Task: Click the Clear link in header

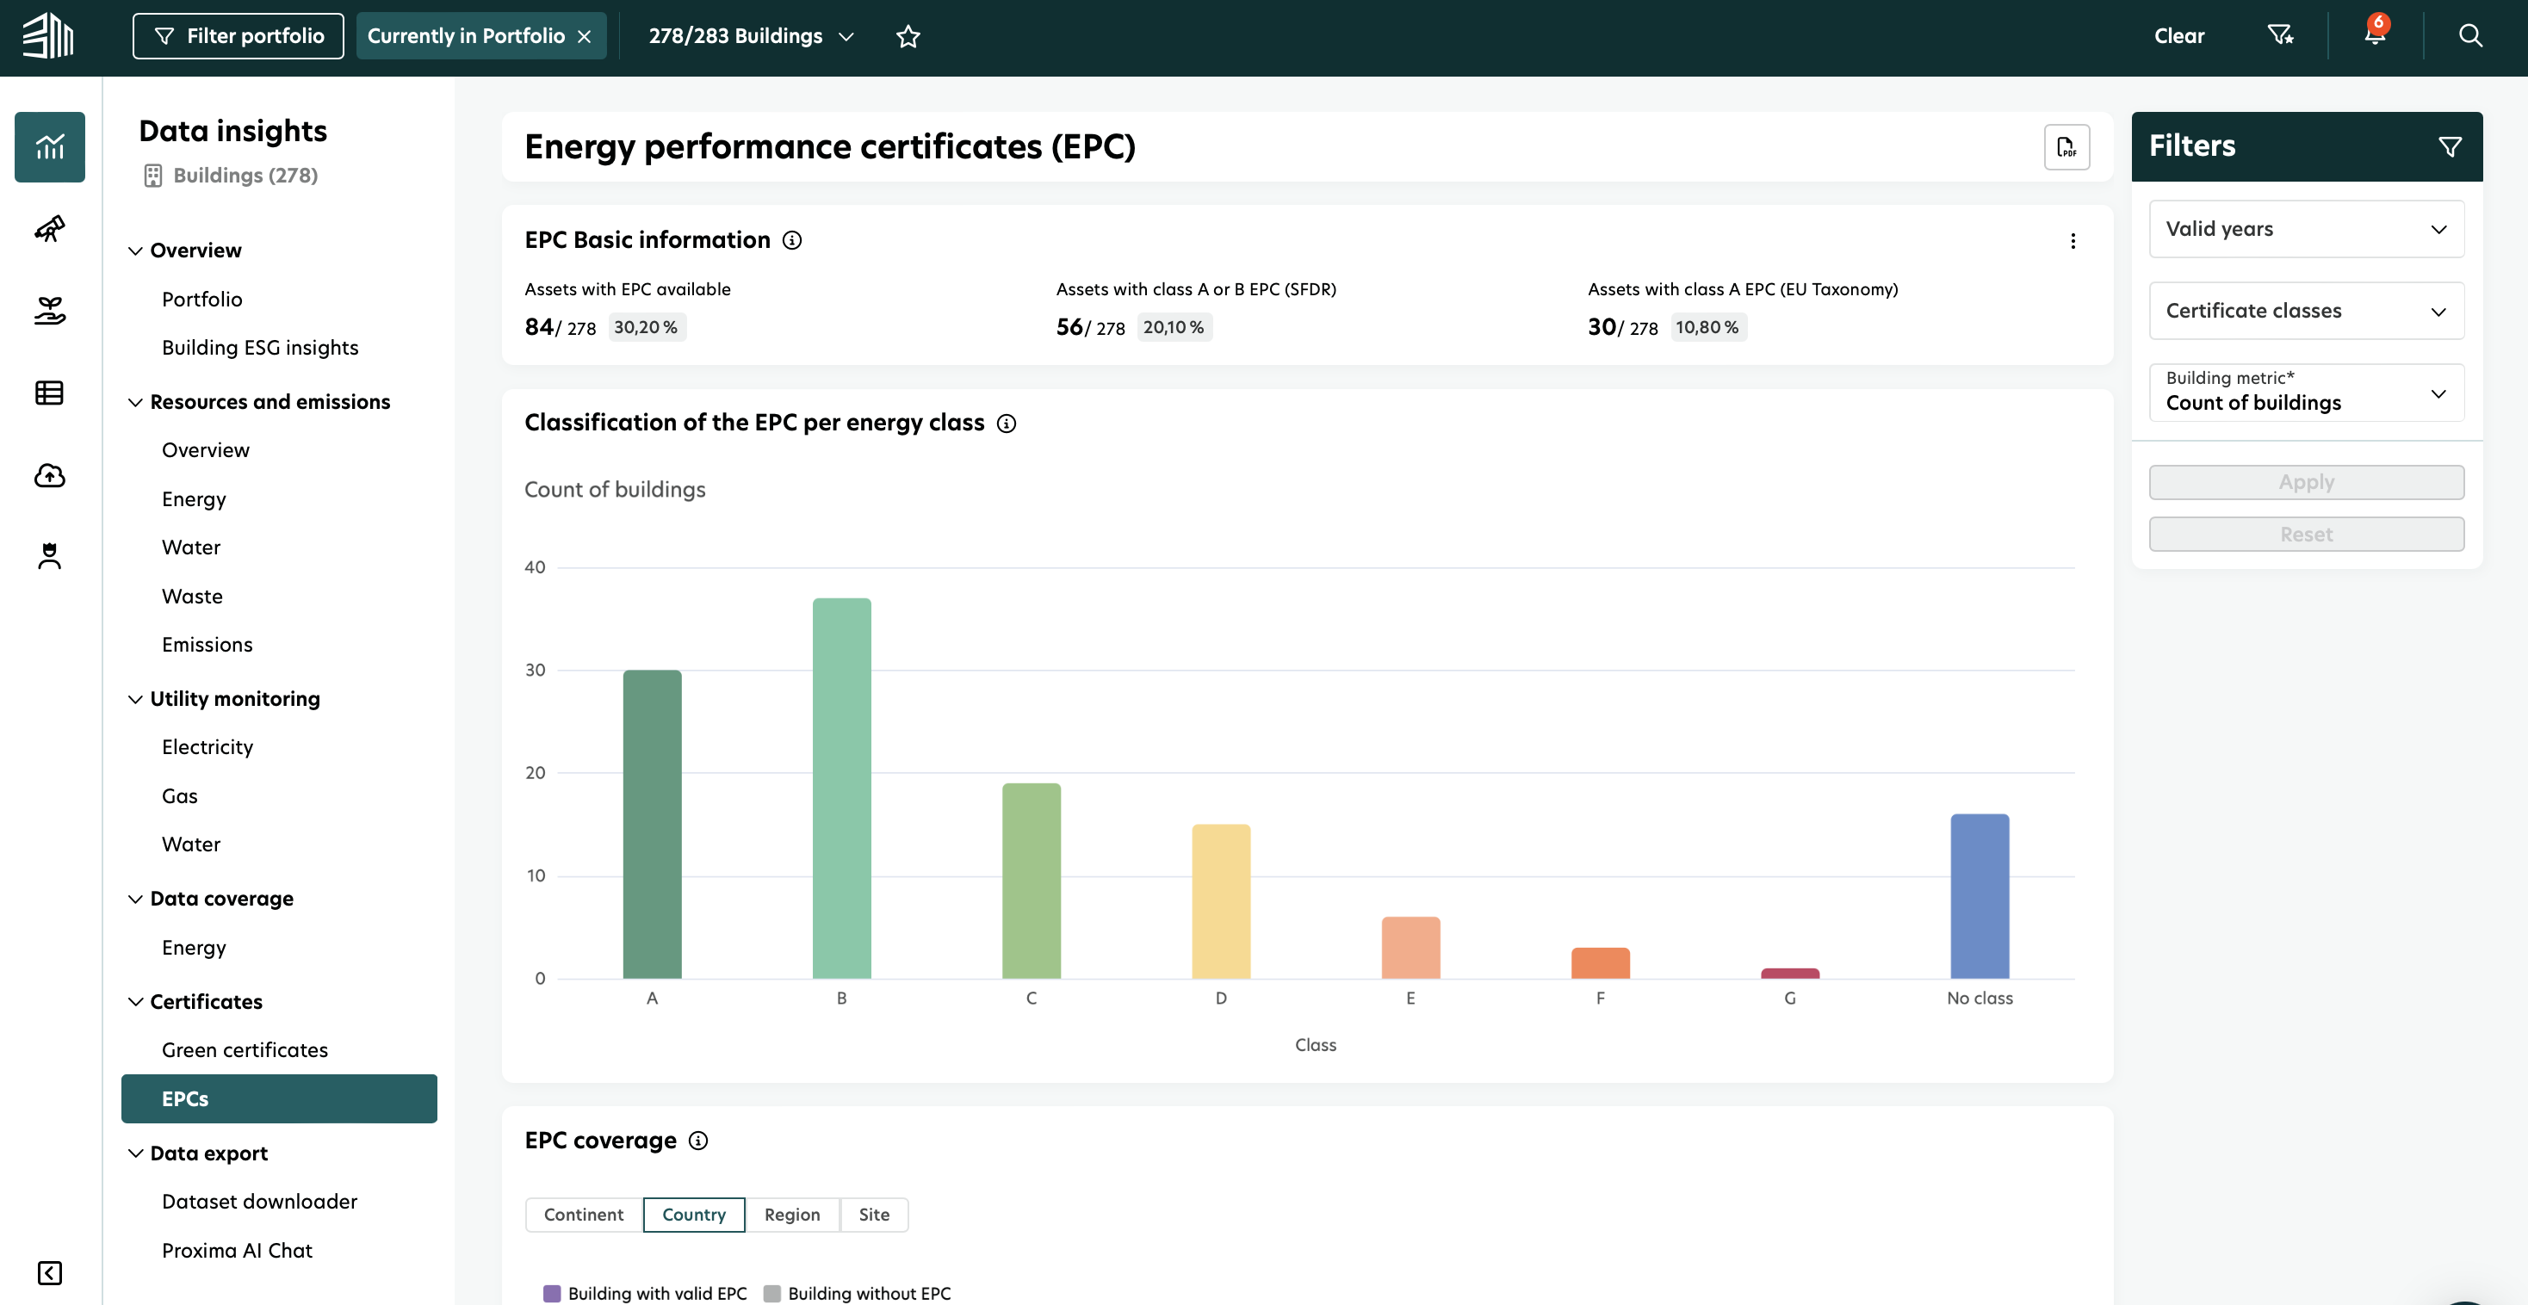Action: [2178, 36]
